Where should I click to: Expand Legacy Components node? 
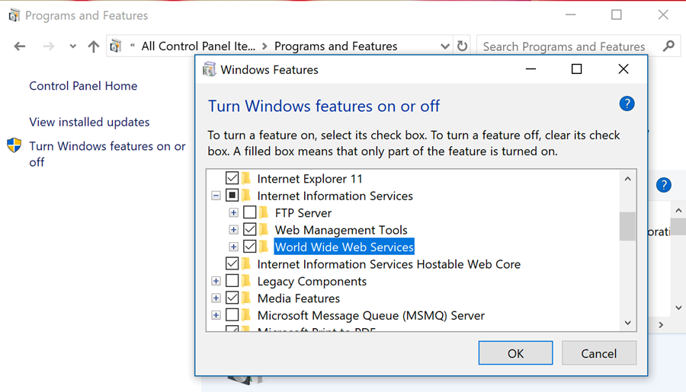tap(216, 281)
